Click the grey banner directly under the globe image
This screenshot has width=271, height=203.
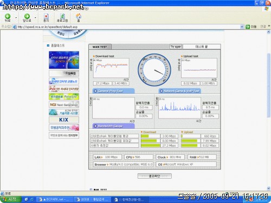(64, 73)
